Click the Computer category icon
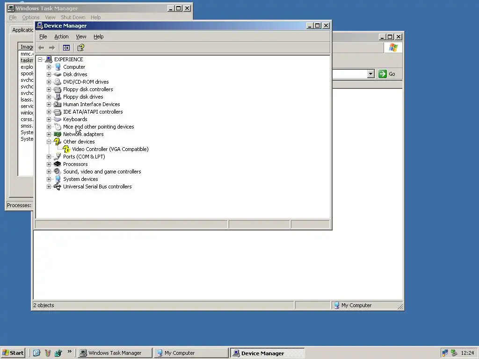Viewport: 479px width, 359px height. (x=58, y=67)
